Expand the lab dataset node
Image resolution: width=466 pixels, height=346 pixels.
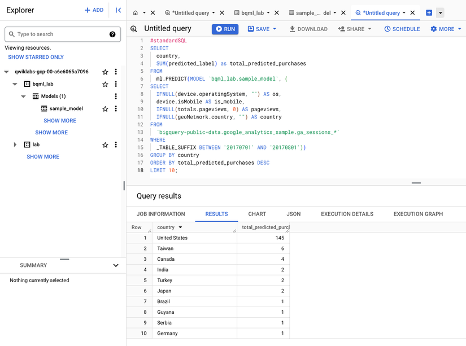(15, 145)
